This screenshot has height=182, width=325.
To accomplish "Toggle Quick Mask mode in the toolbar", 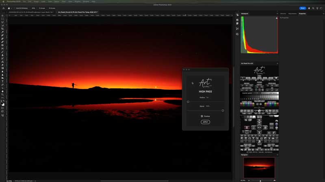I will [x=2, y=108].
